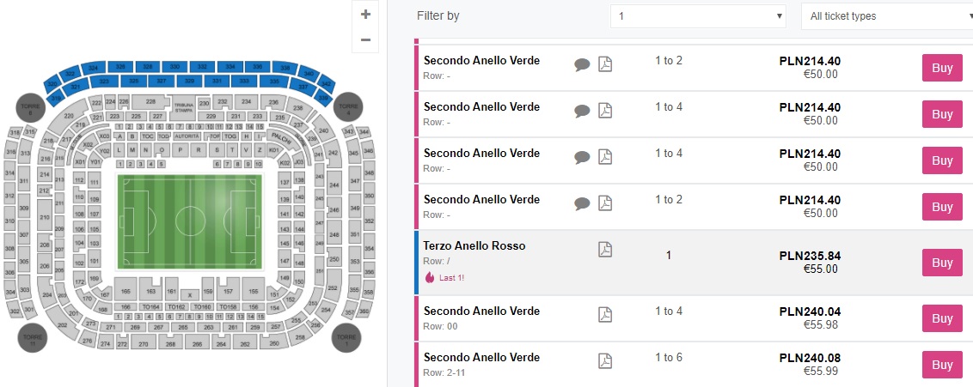Click the PDF icon on the PLN240.08 listing
This screenshot has width=973, height=387.
(x=605, y=360)
